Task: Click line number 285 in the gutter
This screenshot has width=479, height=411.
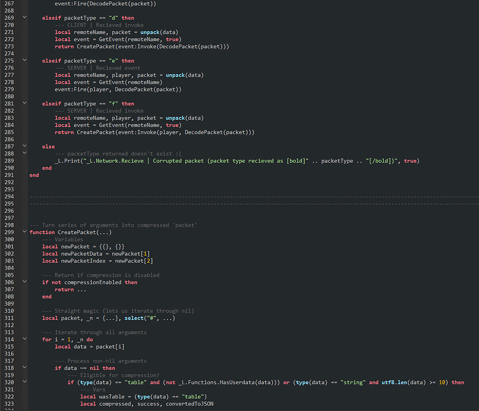Action: tap(9, 132)
